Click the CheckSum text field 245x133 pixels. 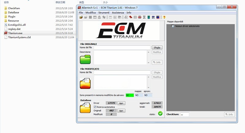(x=184, y=114)
